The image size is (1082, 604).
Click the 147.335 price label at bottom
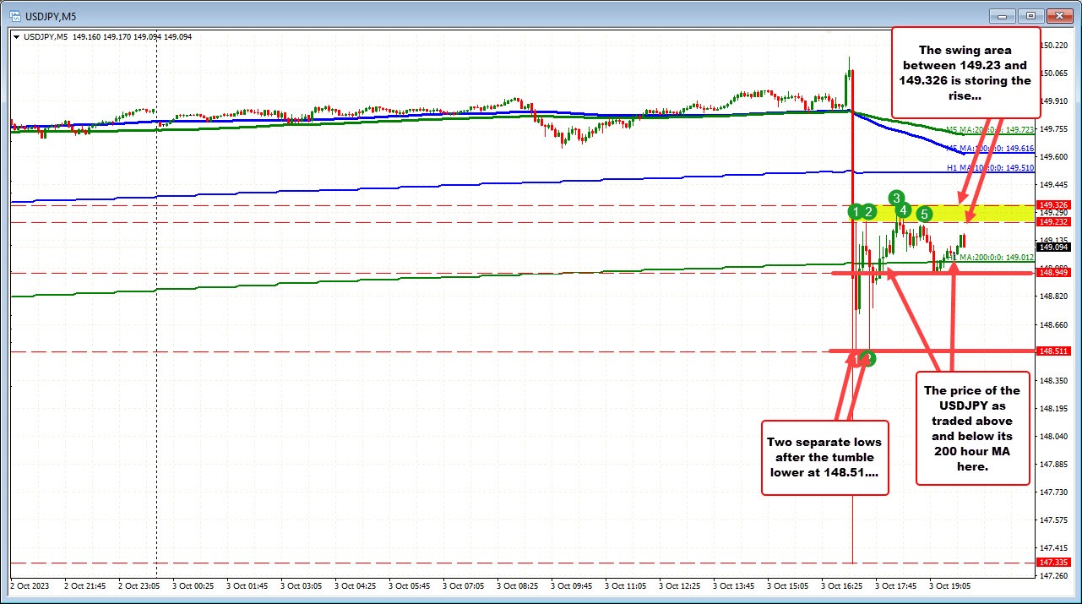click(x=1055, y=561)
